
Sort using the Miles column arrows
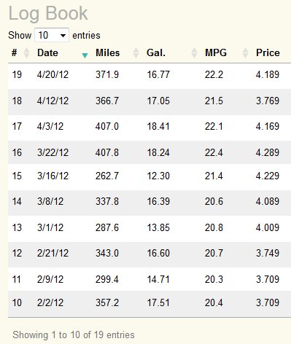coord(136,53)
